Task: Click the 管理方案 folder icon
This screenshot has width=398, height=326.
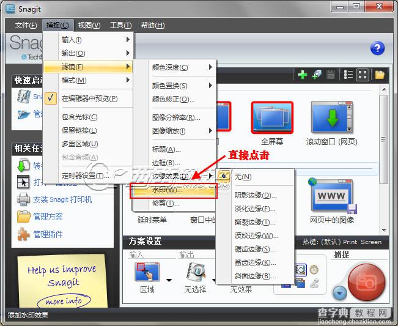Action: point(23,217)
